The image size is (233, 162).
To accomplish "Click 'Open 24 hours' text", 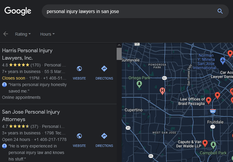I will [16, 139].
